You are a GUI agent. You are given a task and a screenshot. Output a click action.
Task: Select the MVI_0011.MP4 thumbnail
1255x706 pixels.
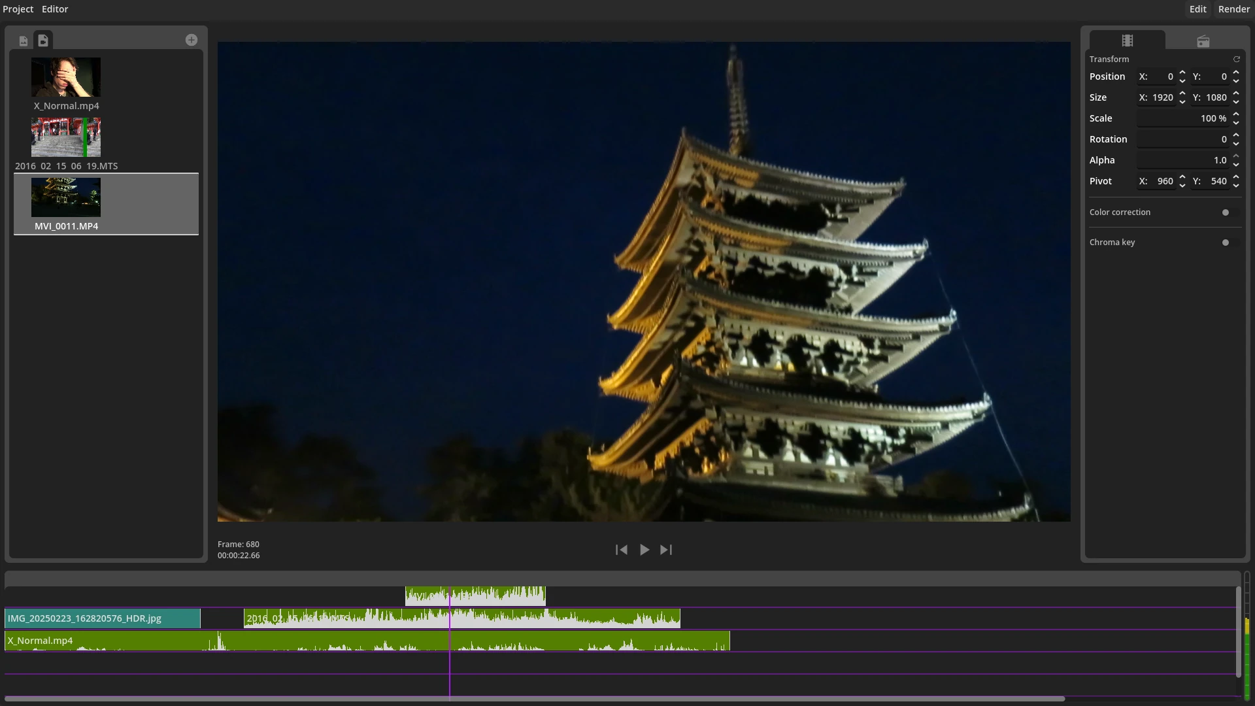click(x=65, y=197)
